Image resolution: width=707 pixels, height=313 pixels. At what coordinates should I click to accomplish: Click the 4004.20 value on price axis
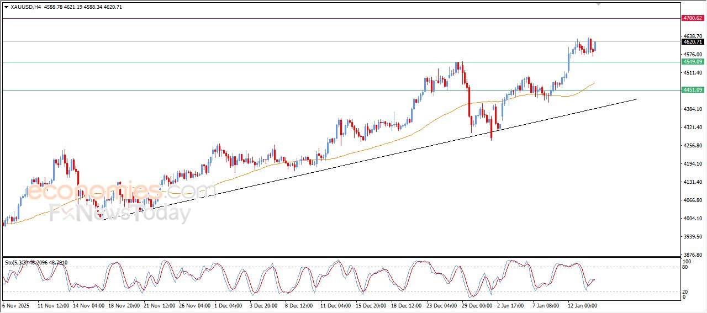pos(692,219)
